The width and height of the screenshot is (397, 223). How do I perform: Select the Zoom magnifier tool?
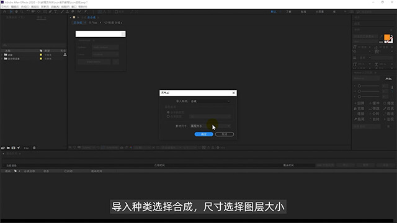pyautogui.click(x=22, y=12)
